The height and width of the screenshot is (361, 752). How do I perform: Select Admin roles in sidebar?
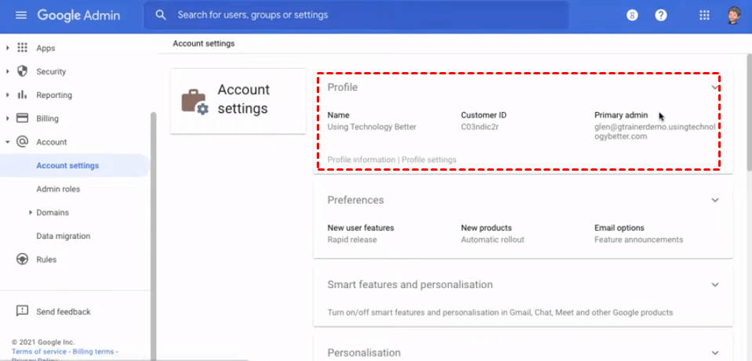pyautogui.click(x=58, y=189)
